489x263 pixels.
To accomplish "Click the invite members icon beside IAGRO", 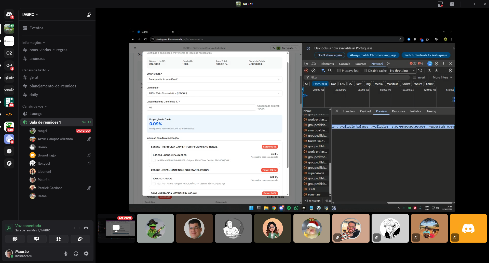I will (89, 15).
